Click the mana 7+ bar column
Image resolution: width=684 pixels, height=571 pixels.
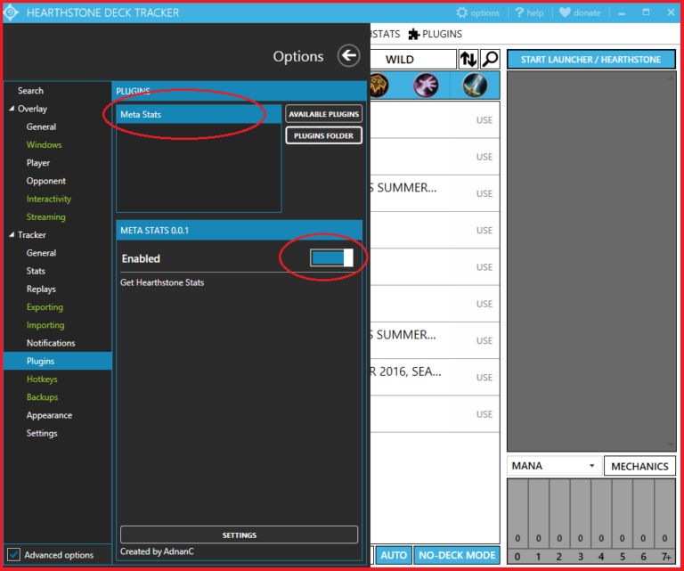tap(665, 513)
